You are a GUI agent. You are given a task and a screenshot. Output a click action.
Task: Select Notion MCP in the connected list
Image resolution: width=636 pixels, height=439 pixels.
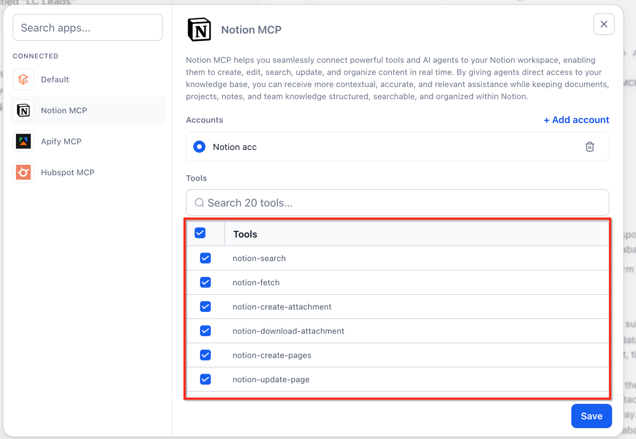pyautogui.click(x=88, y=110)
